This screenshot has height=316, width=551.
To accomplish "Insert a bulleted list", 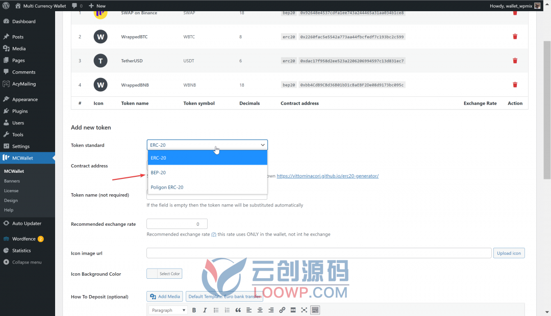I will tap(216, 310).
